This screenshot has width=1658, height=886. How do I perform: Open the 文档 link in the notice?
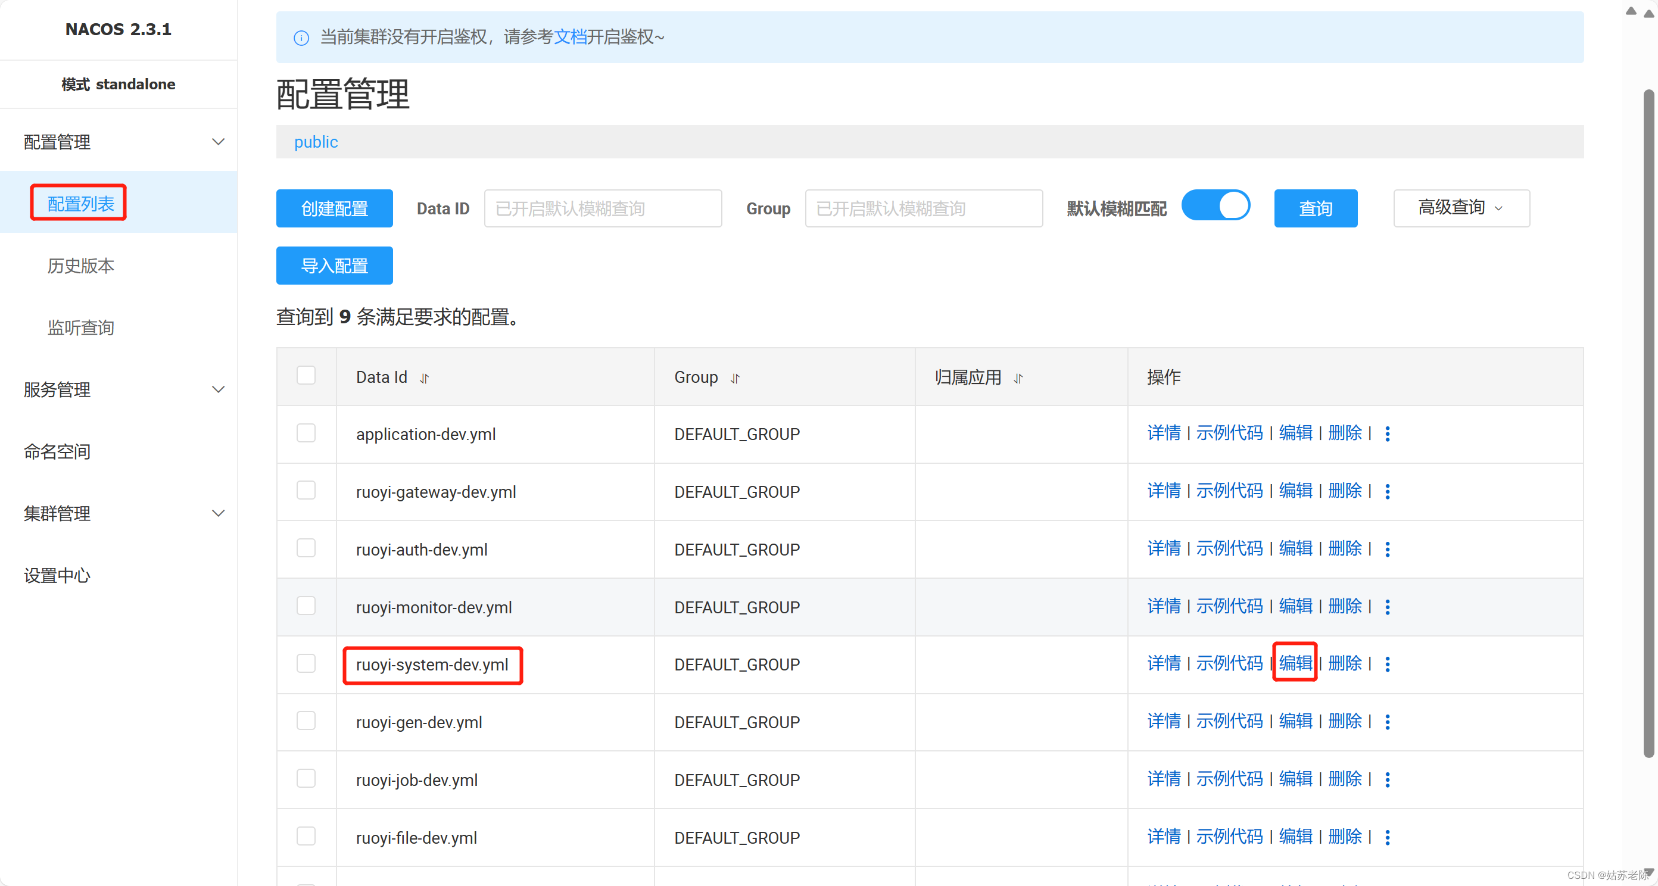click(569, 37)
